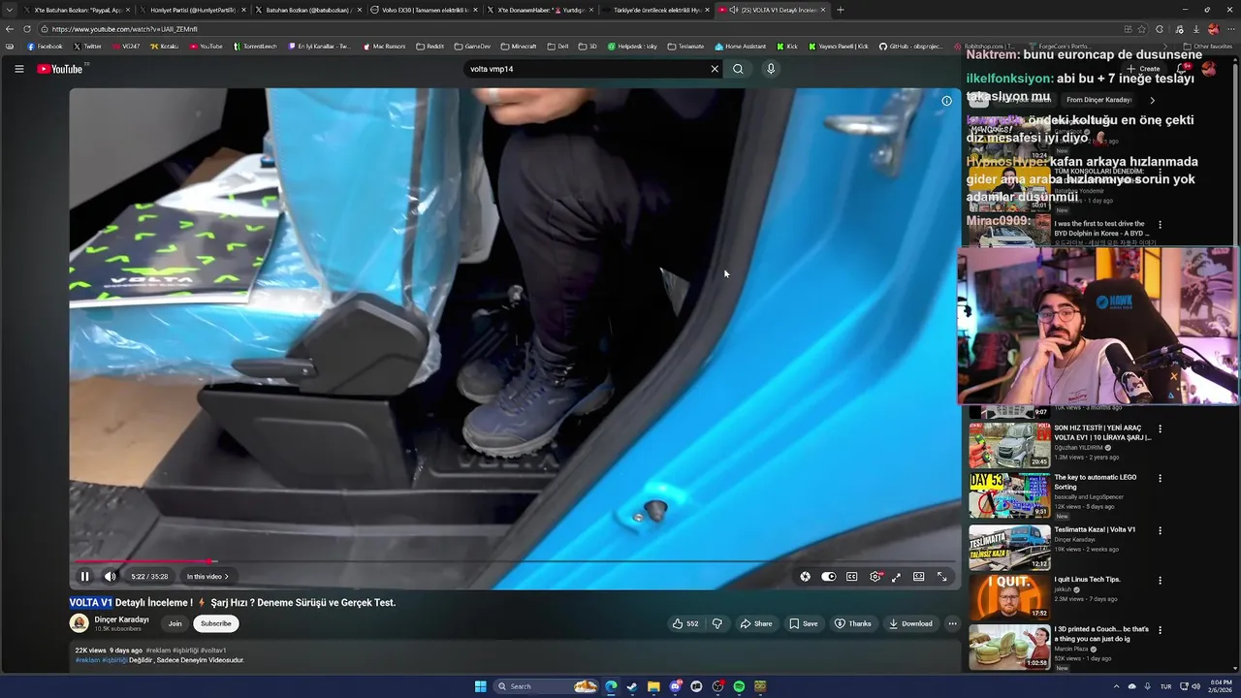Like the video with 552 likes
The width and height of the screenshot is (1241, 698).
[x=685, y=623]
